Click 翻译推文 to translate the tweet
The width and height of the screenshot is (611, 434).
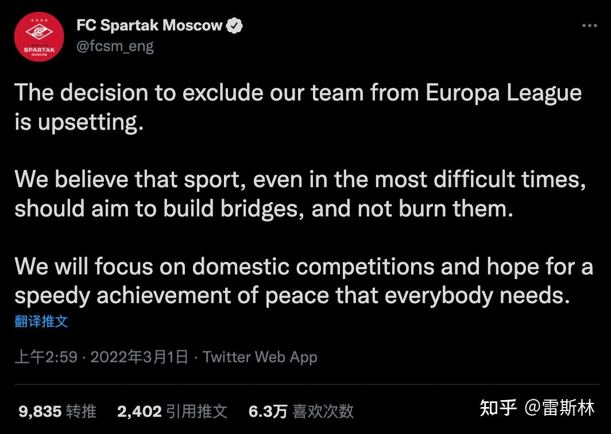(x=41, y=321)
